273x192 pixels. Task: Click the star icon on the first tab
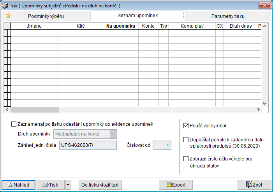click(x=8, y=16)
